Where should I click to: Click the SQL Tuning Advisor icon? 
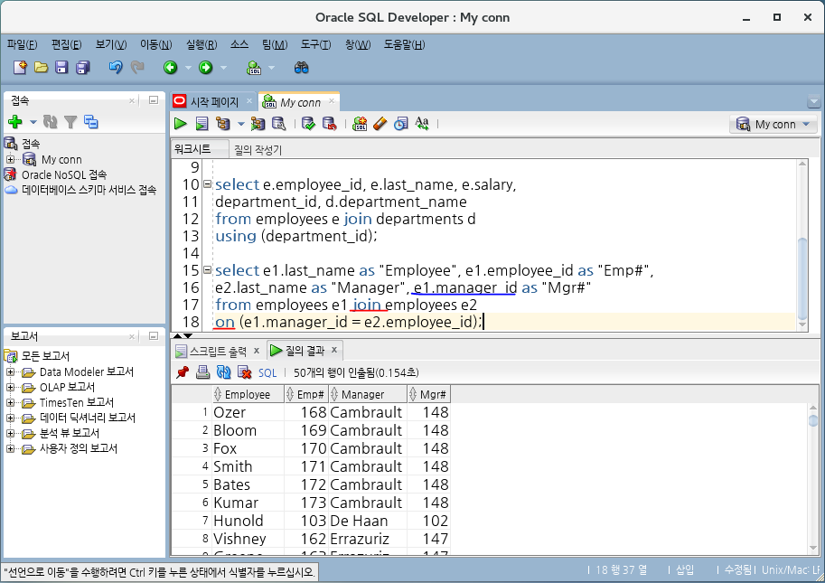click(279, 124)
